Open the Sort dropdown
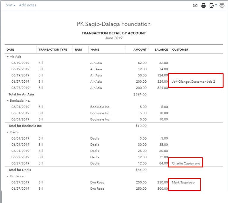 tap(11, 5)
